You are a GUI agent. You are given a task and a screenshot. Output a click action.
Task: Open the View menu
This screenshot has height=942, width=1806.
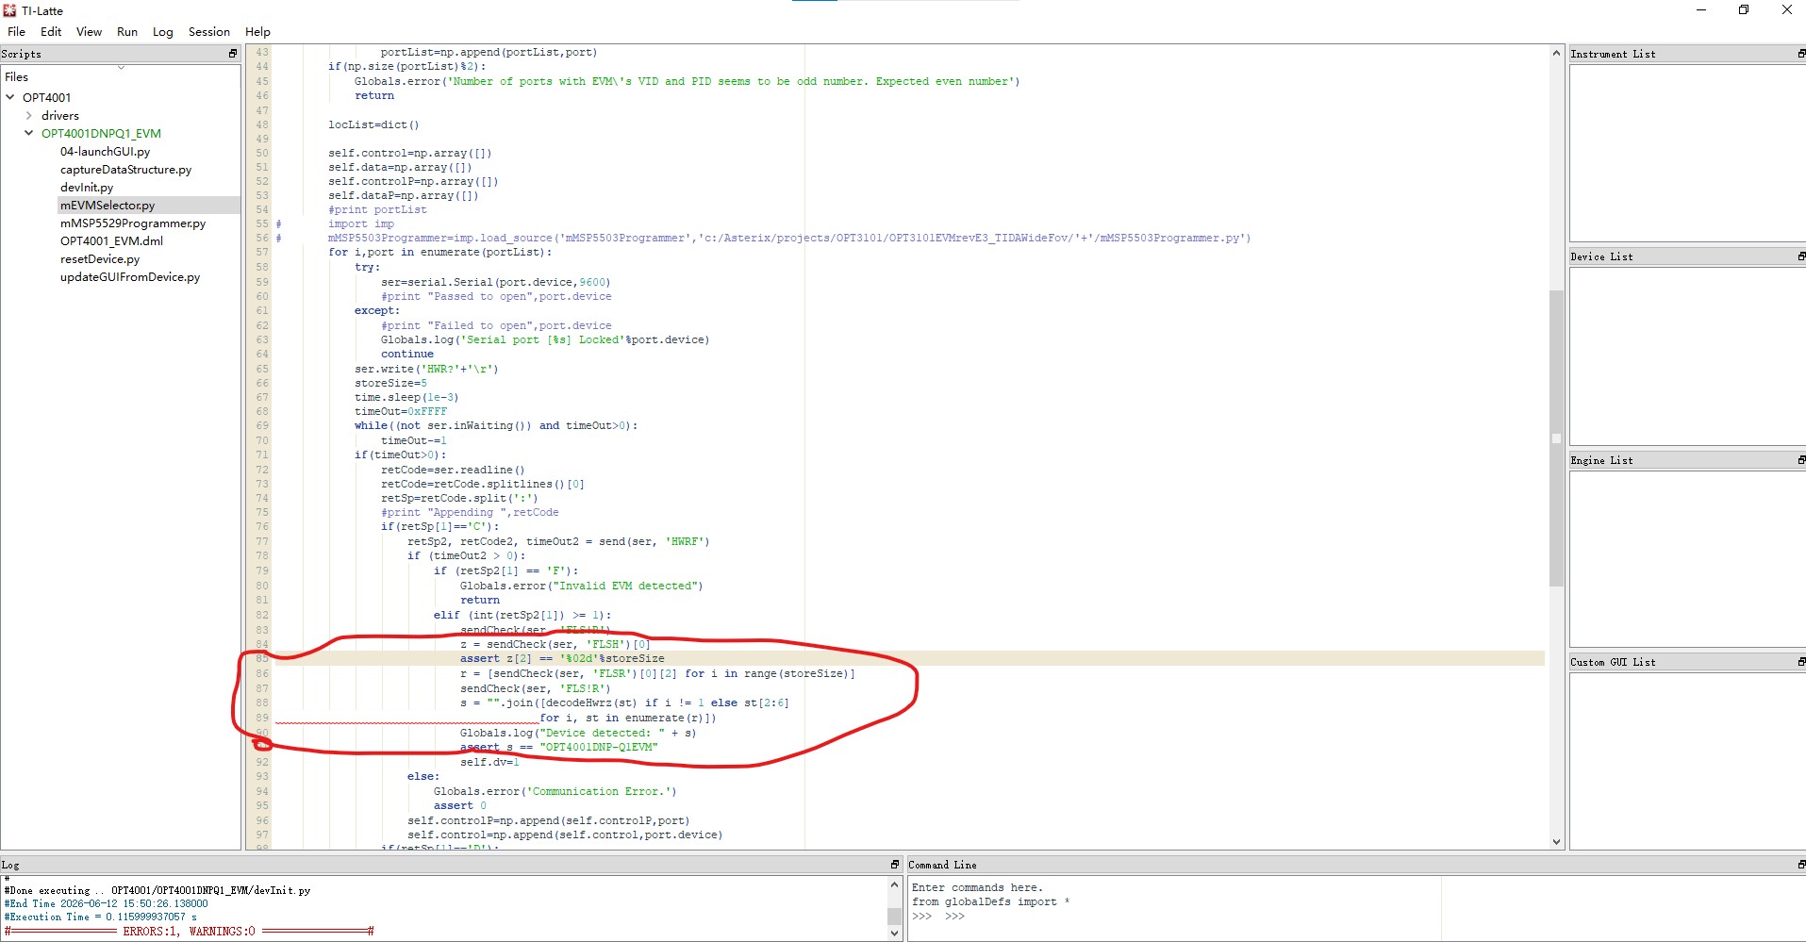(x=89, y=31)
